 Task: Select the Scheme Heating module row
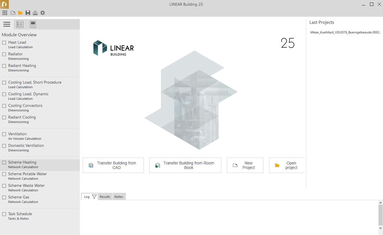click(x=40, y=165)
